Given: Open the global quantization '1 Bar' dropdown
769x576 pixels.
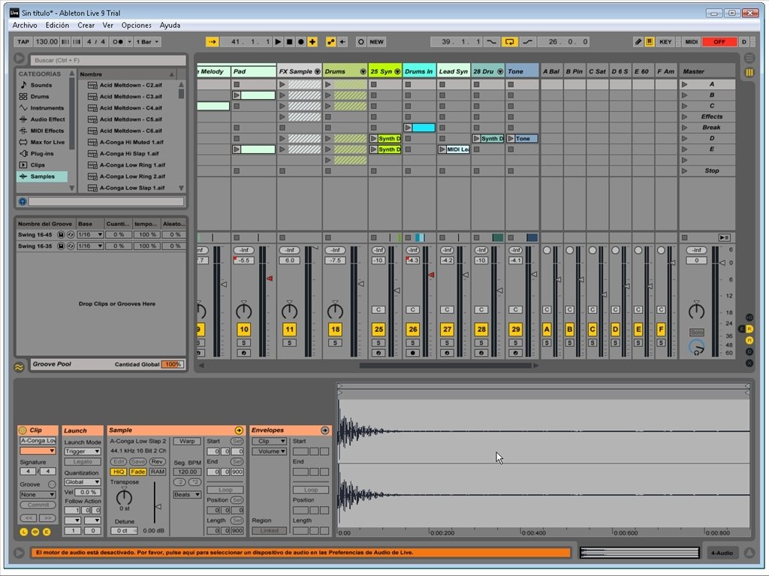Looking at the screenshot, I should [147, 42].
